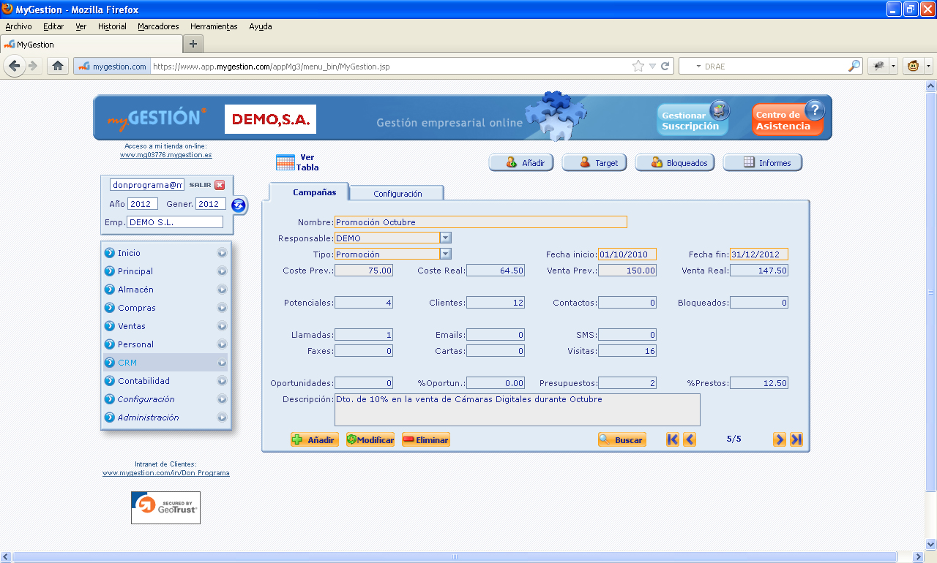Open Centro de Asistencia help icon
Image resolution: width=937 pixels, height=563 pixels.
click(814, 110)
